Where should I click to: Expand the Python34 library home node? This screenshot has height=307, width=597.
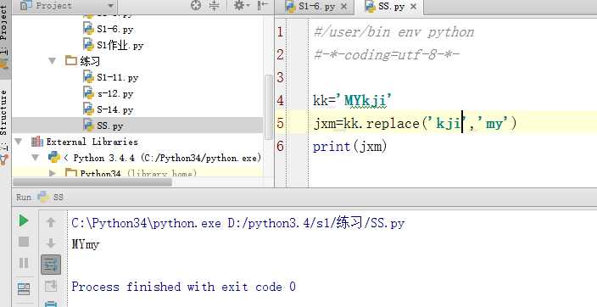[x=53, y=173]
